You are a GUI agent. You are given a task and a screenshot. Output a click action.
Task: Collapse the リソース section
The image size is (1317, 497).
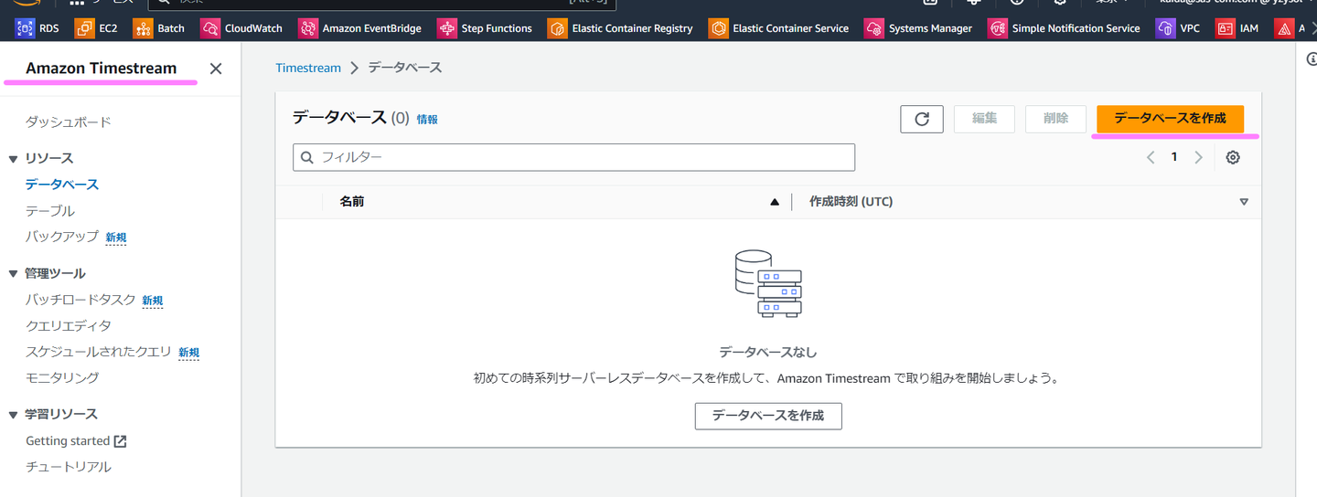[14, 159]
